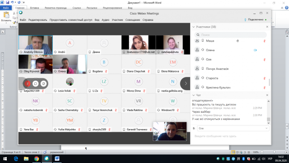Image resolution: width=289 pixels, height=163 pixels.
Task: Open the Аудио menu
Action: (105, 20)
